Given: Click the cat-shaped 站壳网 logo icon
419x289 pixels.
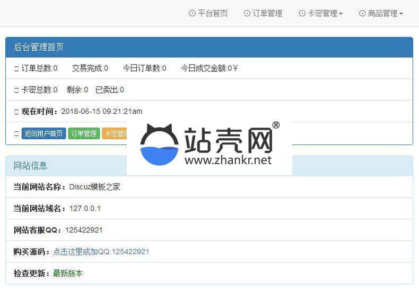Looking at the screenshot, I should (159, 145).
